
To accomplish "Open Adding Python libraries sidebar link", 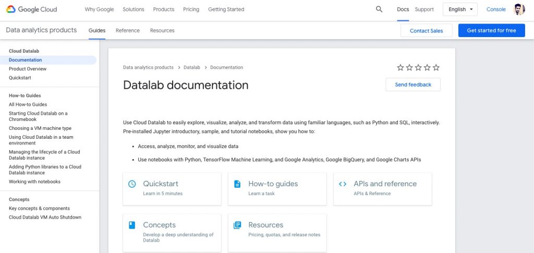I will [x=45, y=170].
